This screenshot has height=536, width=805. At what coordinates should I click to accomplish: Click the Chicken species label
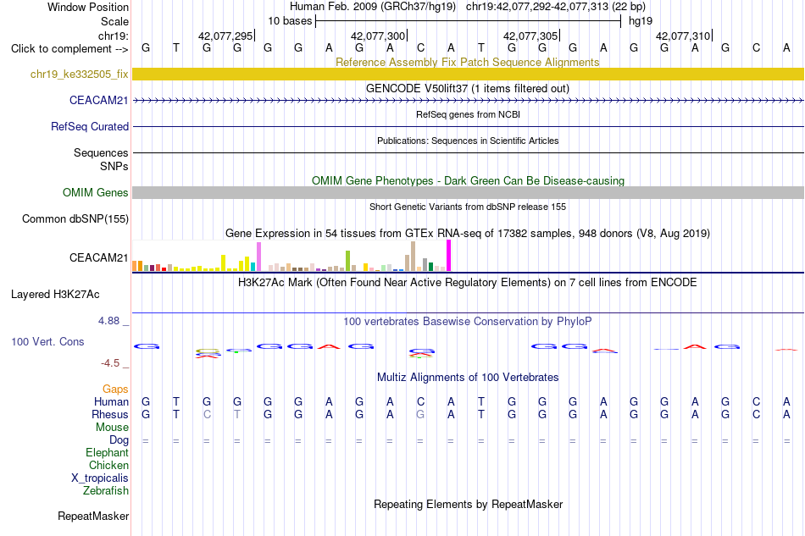[108, 465]
